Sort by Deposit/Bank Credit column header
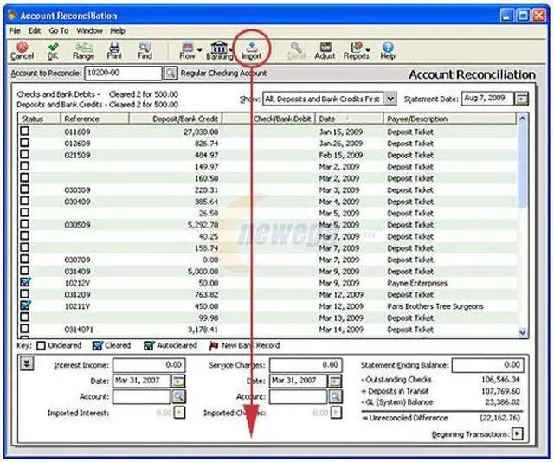 tap(175, 119)
